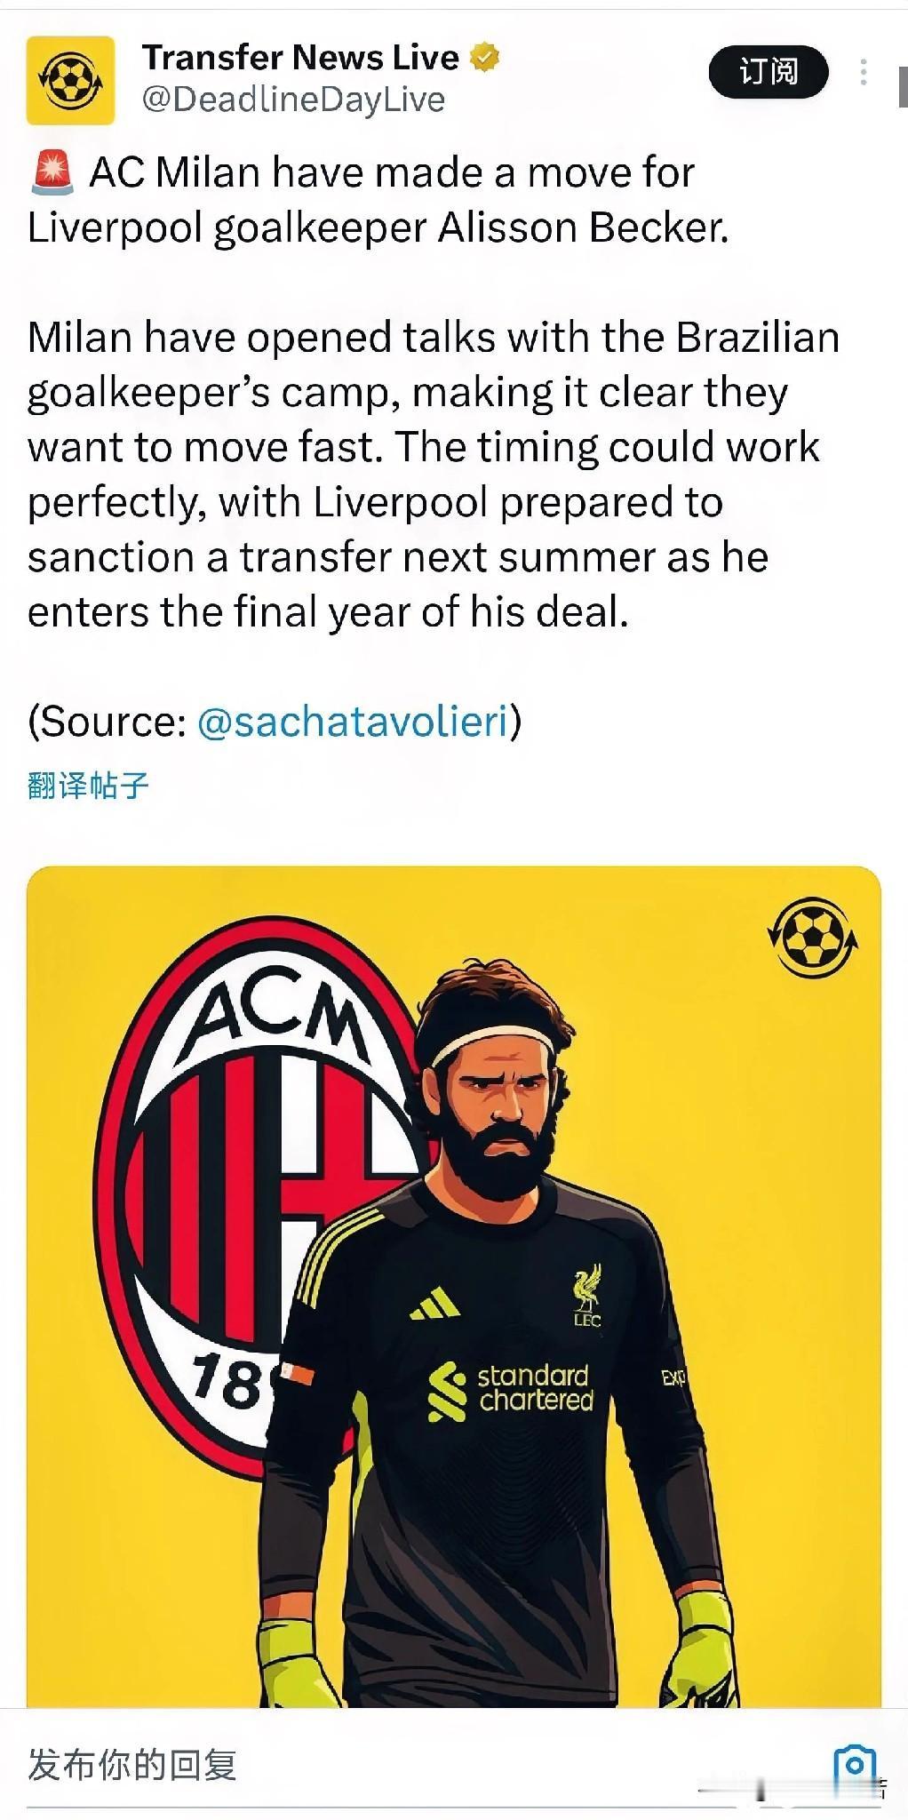Click the Liverpool crest on the jersey
Image resolution: width=908 pixels, height=1820 pixels.
[586, 1296]
